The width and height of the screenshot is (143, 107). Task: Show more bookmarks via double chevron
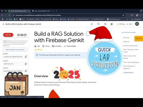[x=127, y=19]
